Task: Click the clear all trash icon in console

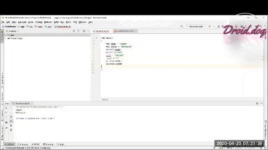Action: point(11,130)
